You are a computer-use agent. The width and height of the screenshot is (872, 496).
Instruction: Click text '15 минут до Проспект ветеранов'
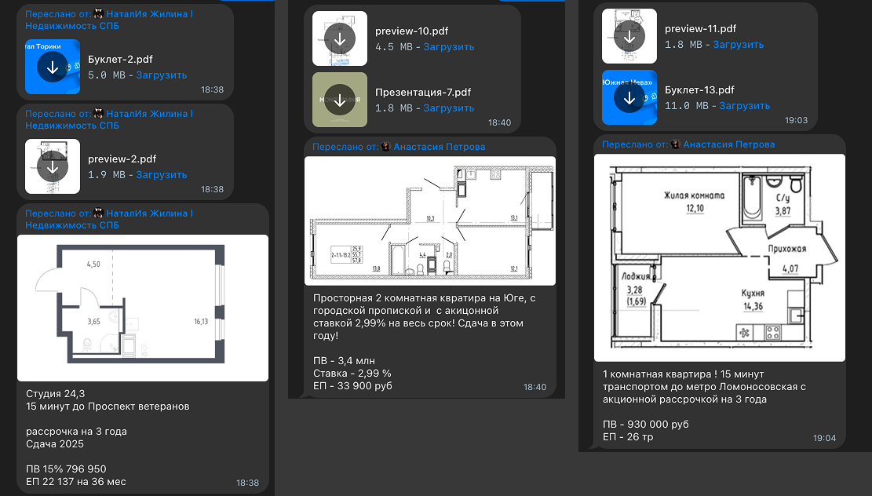click(108, 407)
